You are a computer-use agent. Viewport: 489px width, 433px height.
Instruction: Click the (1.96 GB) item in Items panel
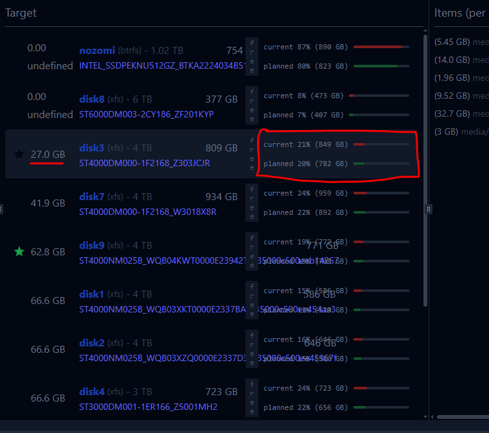pyautogui.click(x=461, y=78)
